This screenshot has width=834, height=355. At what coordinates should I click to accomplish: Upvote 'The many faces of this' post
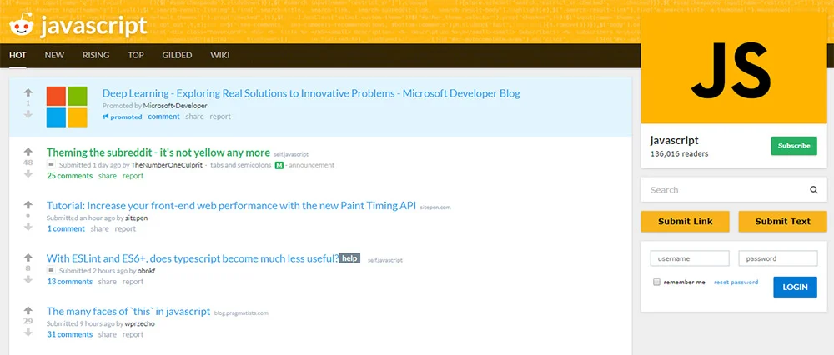pos(28,310)
